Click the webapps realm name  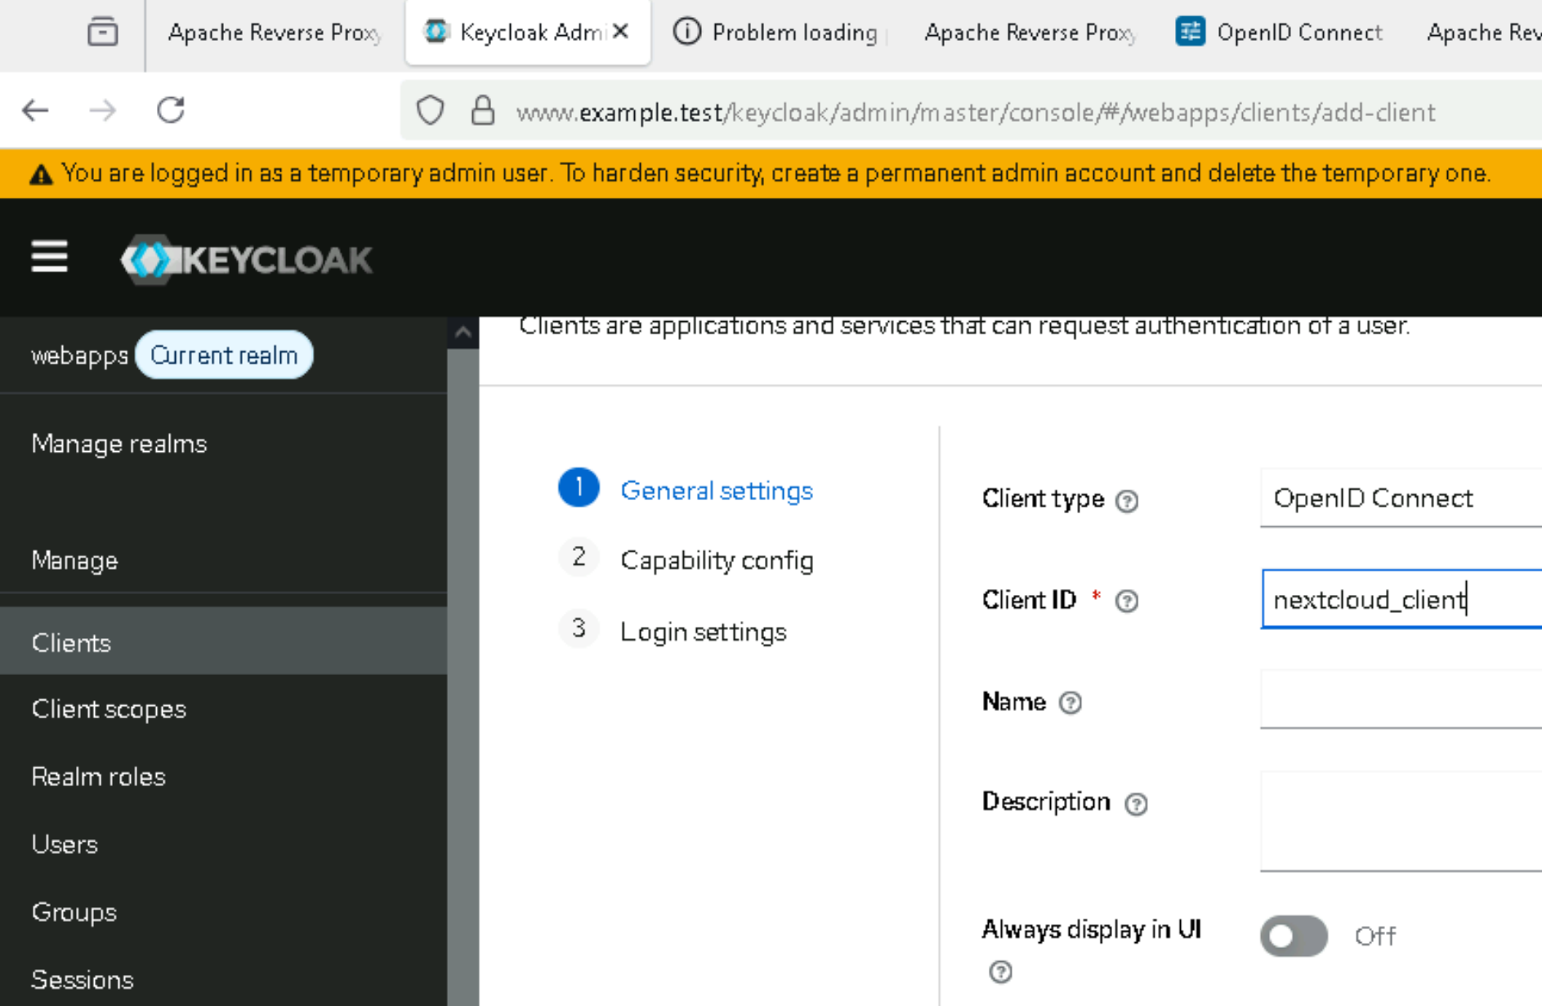coord(79,355)
